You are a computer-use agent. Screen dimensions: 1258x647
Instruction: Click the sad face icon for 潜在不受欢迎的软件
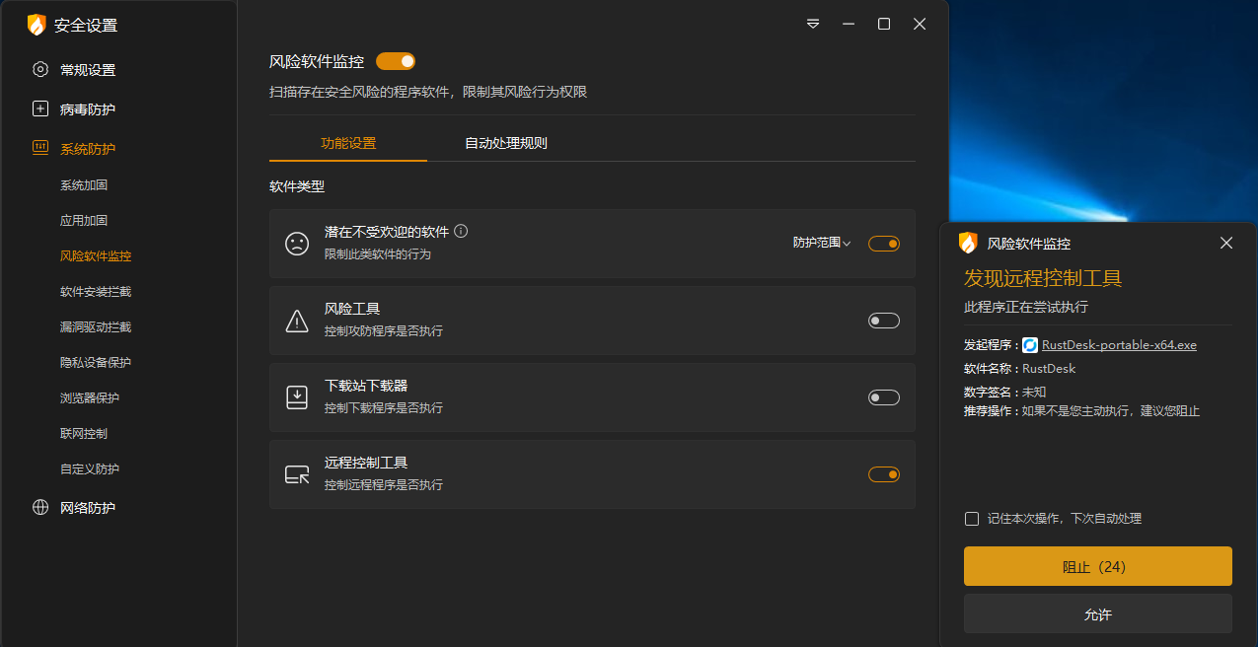pyautogui.click(x=297, y=244)
